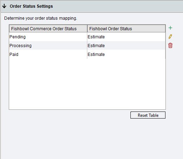The image size is (183, 159).
Task: Click Estimate in the Pending row
Action: click(x=126, y=37)
